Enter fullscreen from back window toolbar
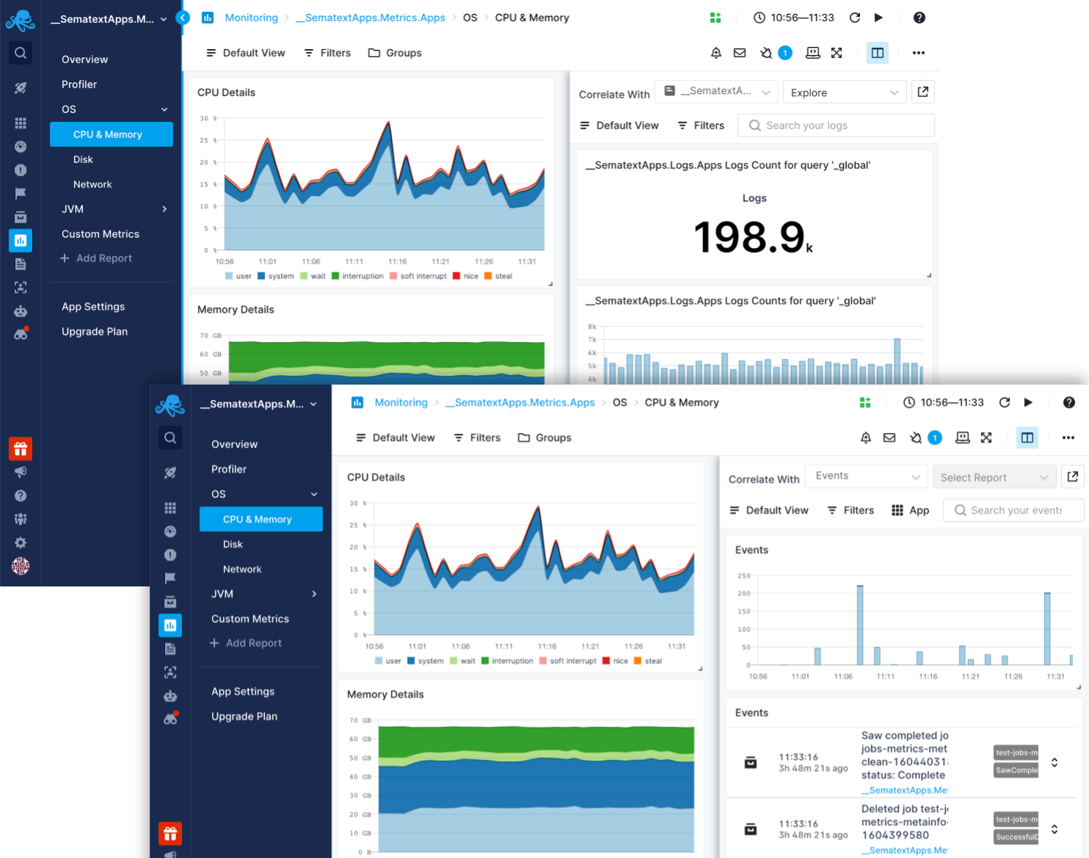Image resolution: width=1089 pixels, height=858 pixels. 837,53
